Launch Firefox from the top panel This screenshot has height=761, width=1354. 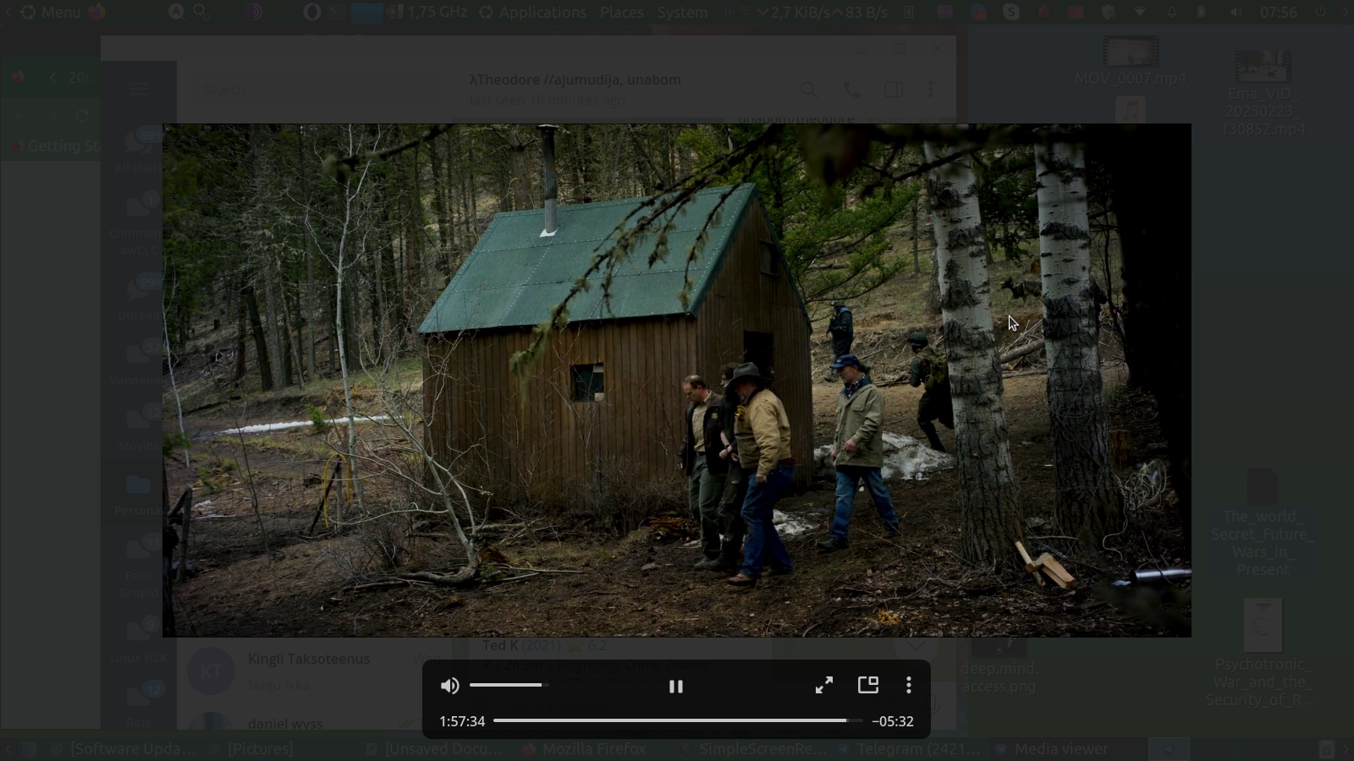(x=97, y=12)
